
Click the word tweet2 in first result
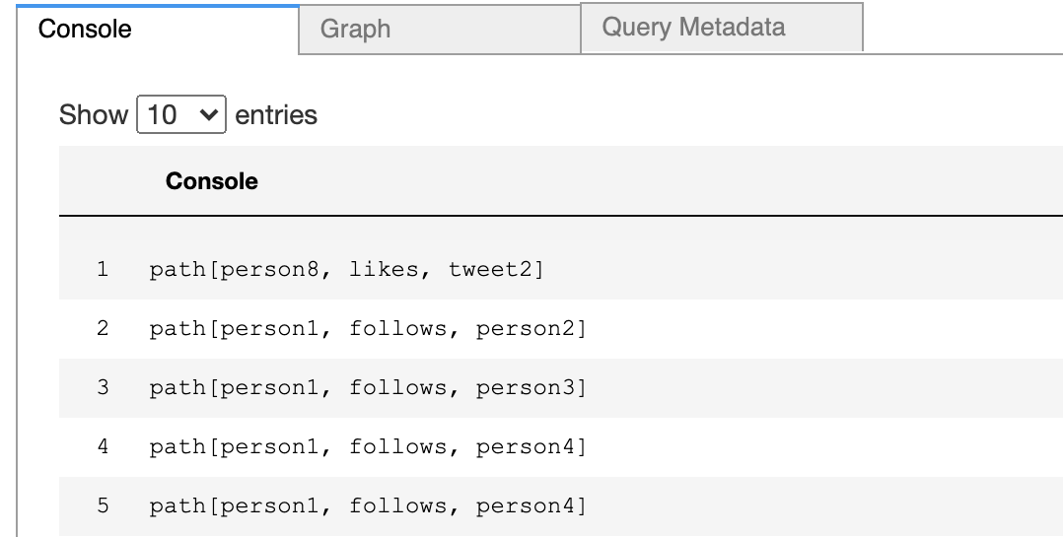coord(491,270)
